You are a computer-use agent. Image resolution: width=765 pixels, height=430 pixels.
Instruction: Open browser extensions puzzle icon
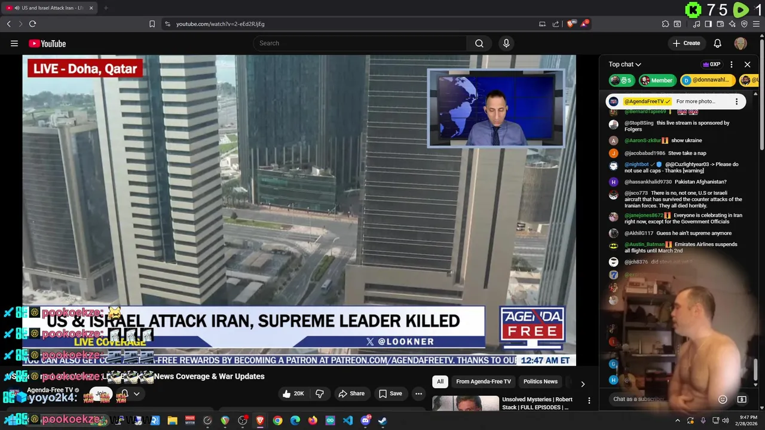(665, 24)
